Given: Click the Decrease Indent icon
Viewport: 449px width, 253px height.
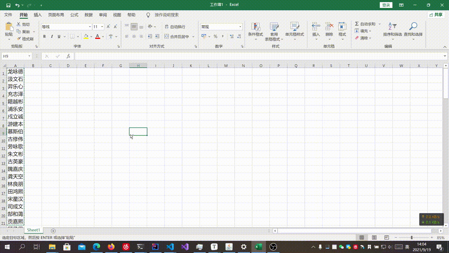Looking at the screenshot, I should [x=150, y=36].
